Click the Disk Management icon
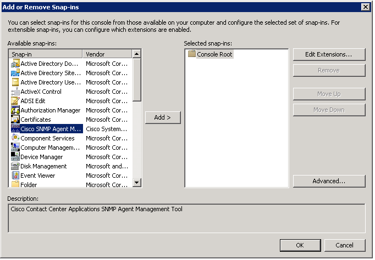This screenshot has width=375, height=260. tap(15, 166)
